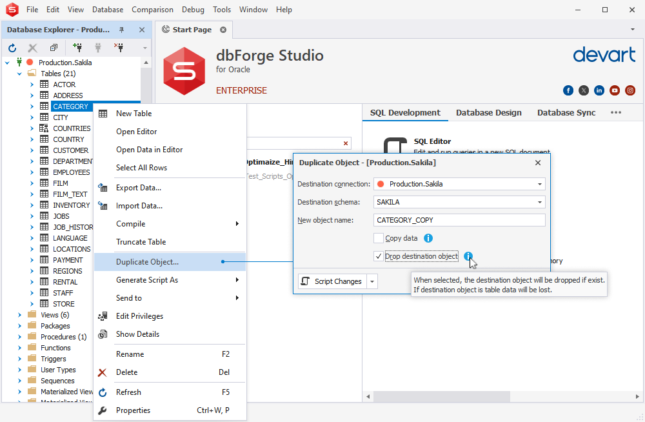Open the Comparison menu
645x422 pixels.
[x=152, y=10]
